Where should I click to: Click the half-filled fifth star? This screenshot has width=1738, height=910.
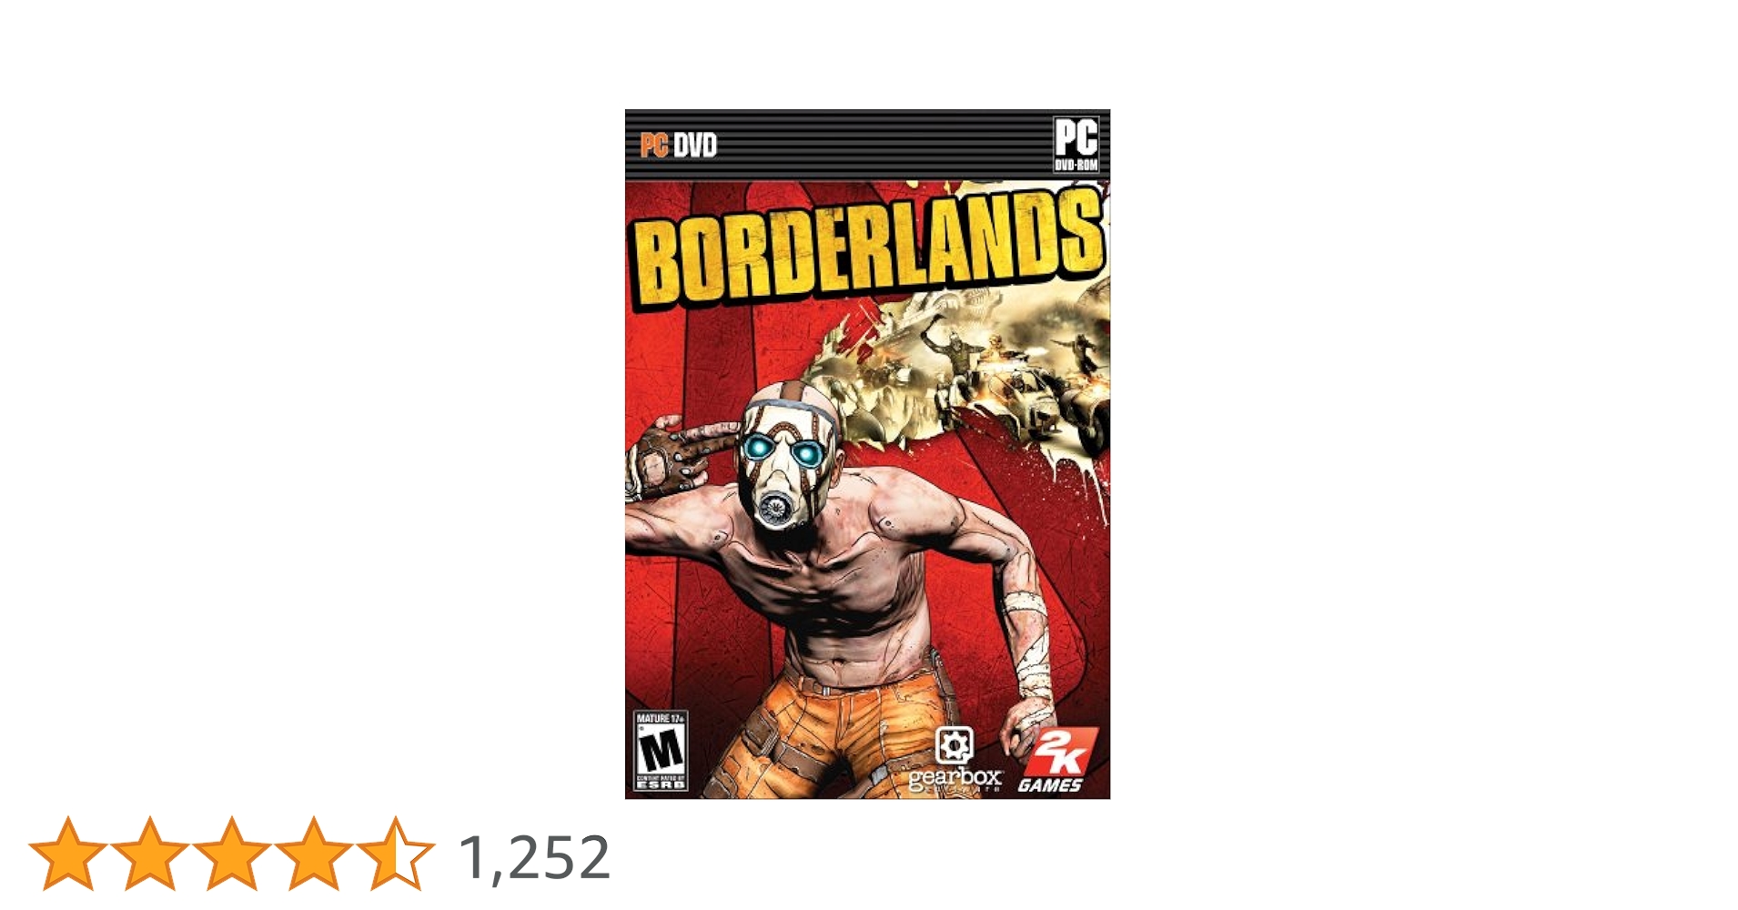coord(396,854)
